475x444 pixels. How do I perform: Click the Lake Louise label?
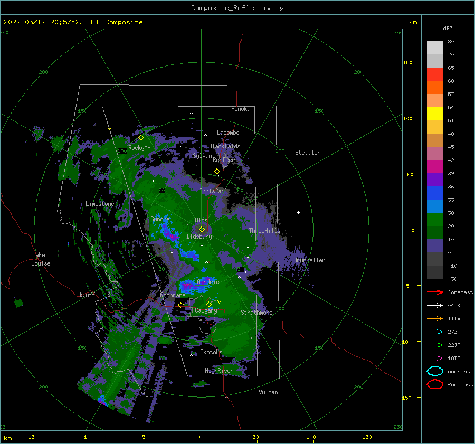[x=41, y=259]
